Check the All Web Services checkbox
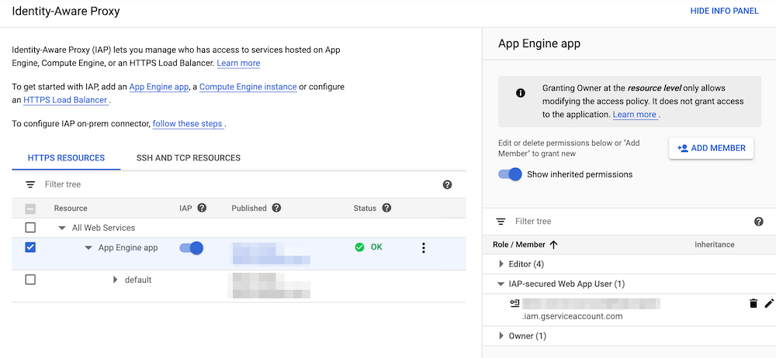Image resolution: width=776 pixels, height=358 pixels. 30,228
